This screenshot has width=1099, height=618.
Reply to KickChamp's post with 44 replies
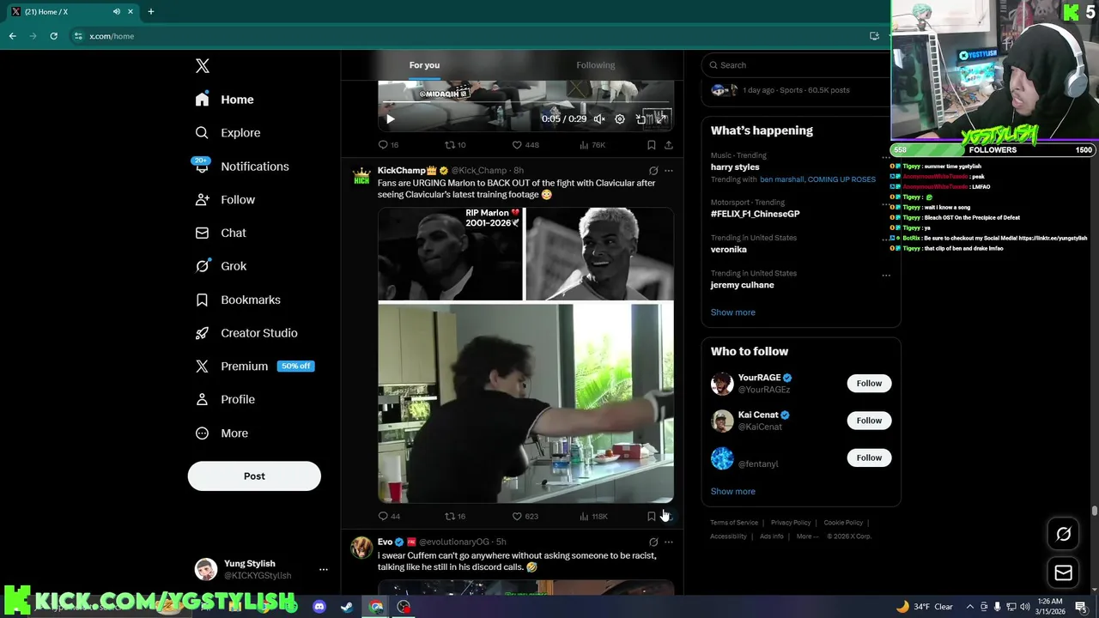click(389, 517)
